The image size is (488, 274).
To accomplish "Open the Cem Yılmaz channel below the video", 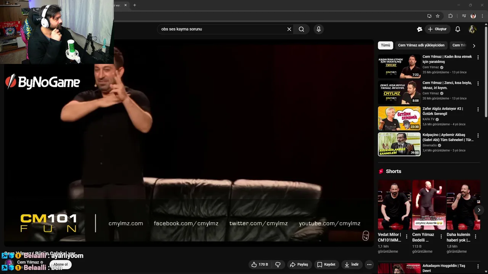I will click(x=28, y=262).
